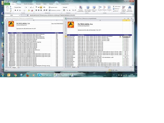Click the Windows Start button
The height and width of the screenshot is (123, 164).
pos(3,75)
